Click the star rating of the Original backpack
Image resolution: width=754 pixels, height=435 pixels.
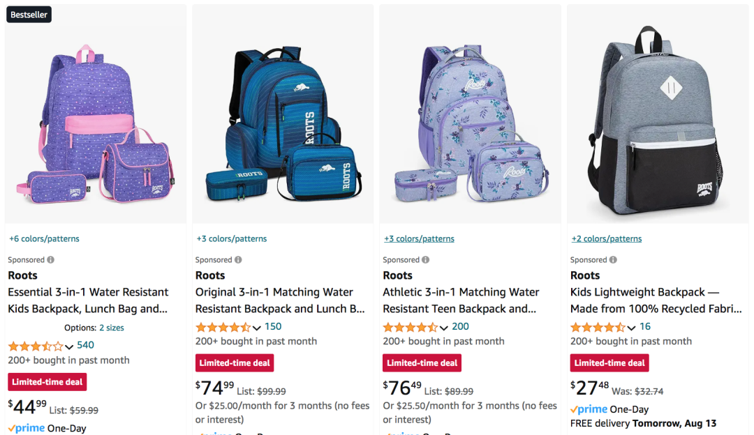[223, 327]
